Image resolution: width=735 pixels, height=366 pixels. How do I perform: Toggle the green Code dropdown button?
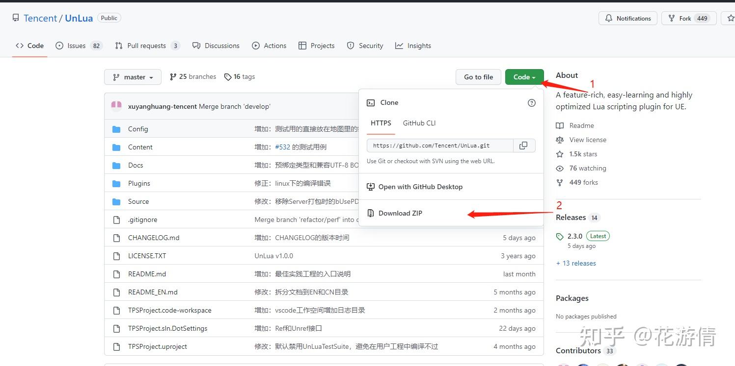(524, 77)
